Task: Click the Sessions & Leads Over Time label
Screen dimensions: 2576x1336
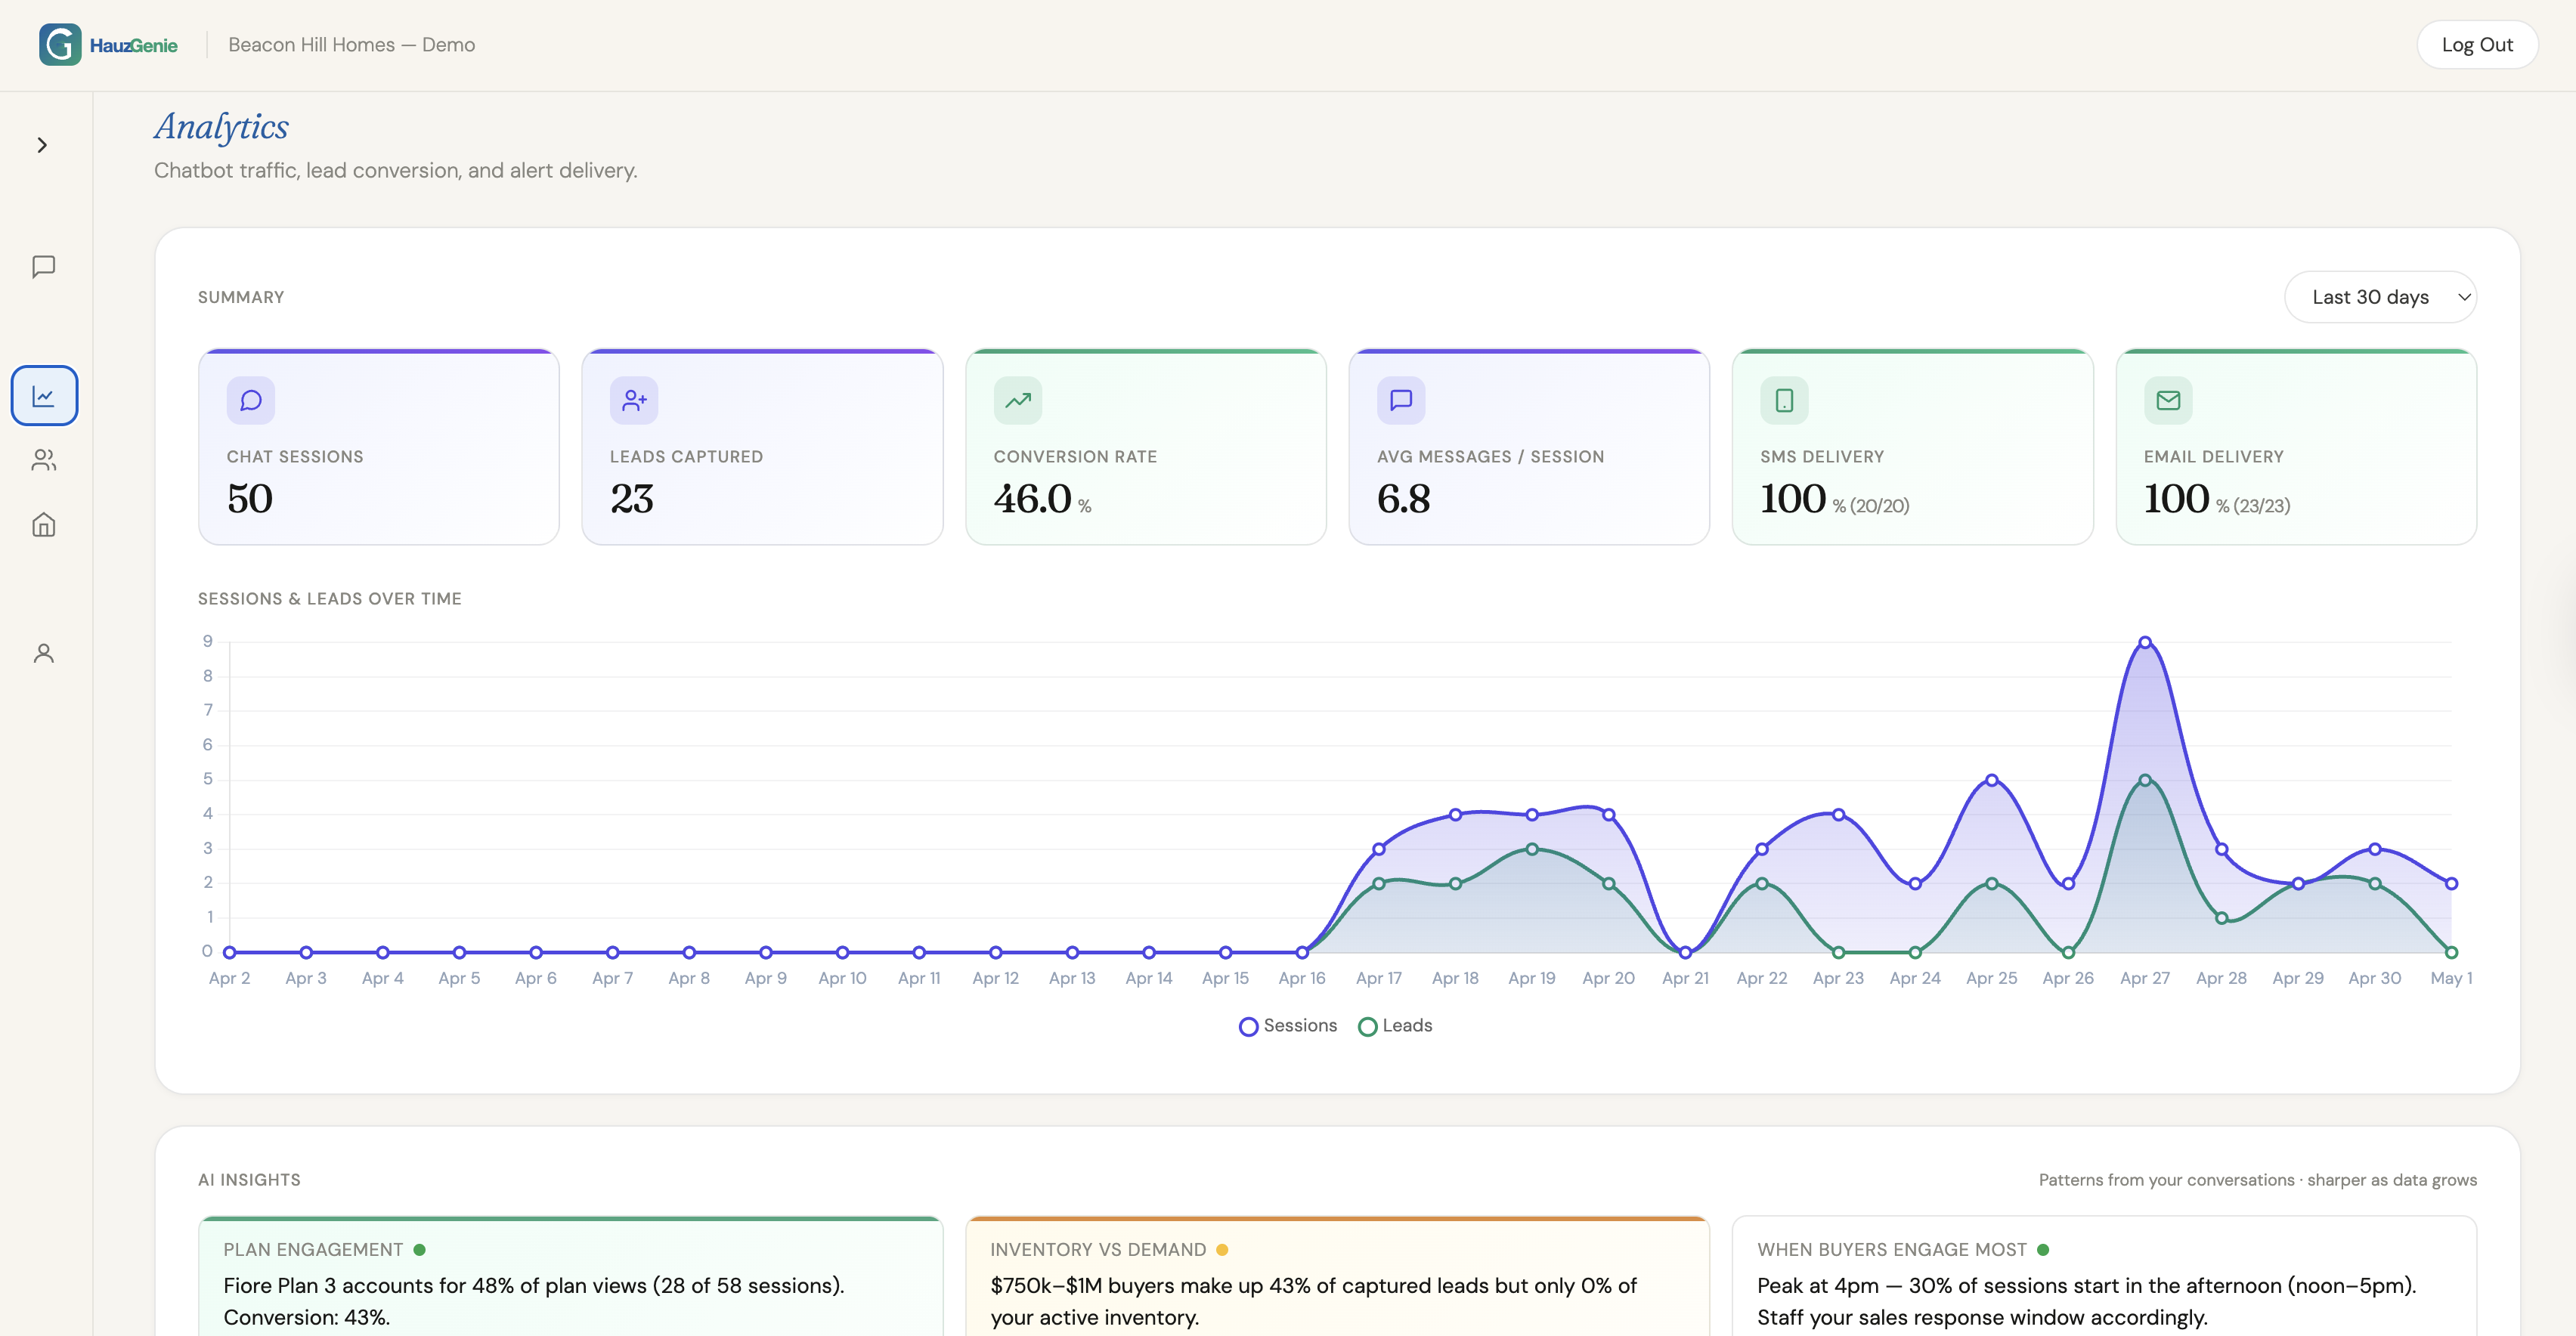Action: pyautogui.click(x=330, y=599)
